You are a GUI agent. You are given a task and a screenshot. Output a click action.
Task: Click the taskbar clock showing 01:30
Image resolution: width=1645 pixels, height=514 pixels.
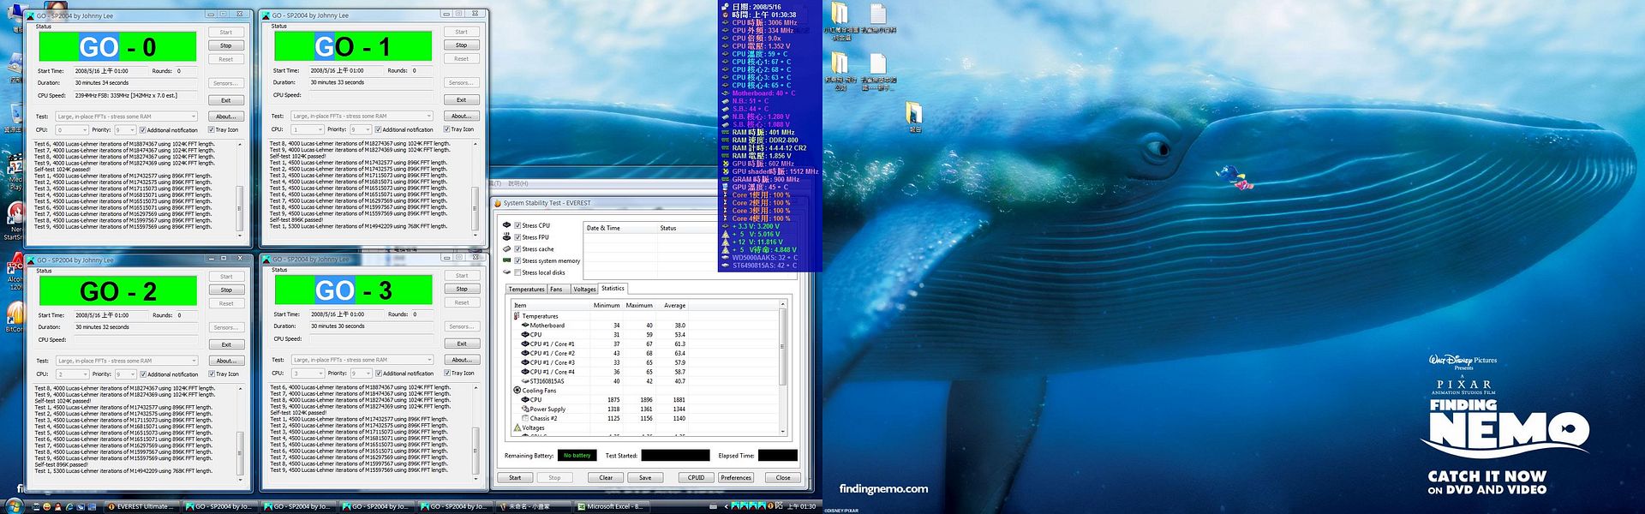(x=801, y=506)
